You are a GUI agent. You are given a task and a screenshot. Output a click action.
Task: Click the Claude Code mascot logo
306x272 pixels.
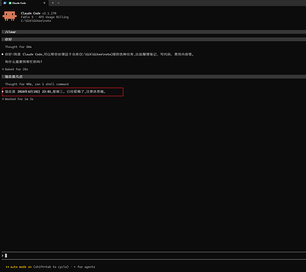[10, 16]
